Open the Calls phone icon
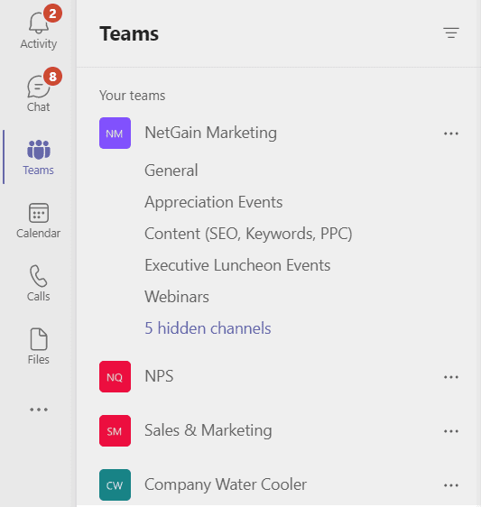481x507 pixels. pos(39,276)
